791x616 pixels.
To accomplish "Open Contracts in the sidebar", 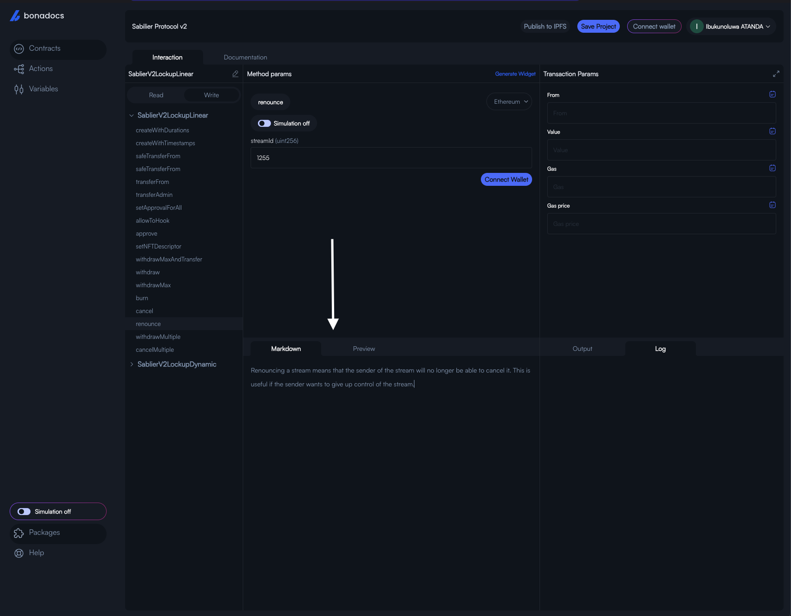I will pos(58,48).
